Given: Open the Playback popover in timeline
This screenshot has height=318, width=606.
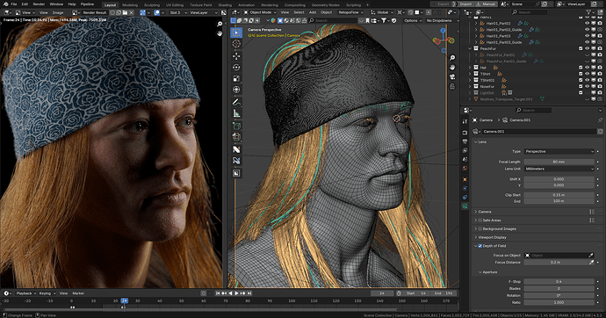Looking at the screenshot, I should pyautogui.click(x=25, y=293).
